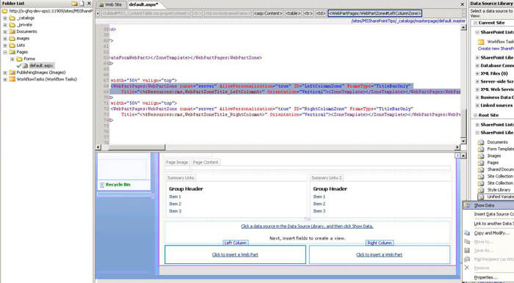Select default.aspx file in Folder List

[41, 66]
